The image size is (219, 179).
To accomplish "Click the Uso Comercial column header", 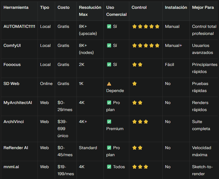I will click(x=116, y=11).
